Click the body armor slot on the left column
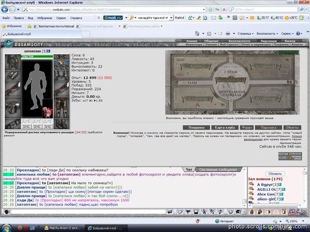 (x=12, y=108)
